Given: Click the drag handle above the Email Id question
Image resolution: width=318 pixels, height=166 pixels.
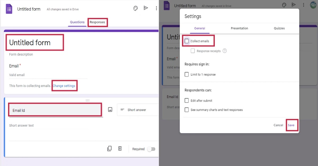Looking at the screenshot, I should (x=87, y=100).
